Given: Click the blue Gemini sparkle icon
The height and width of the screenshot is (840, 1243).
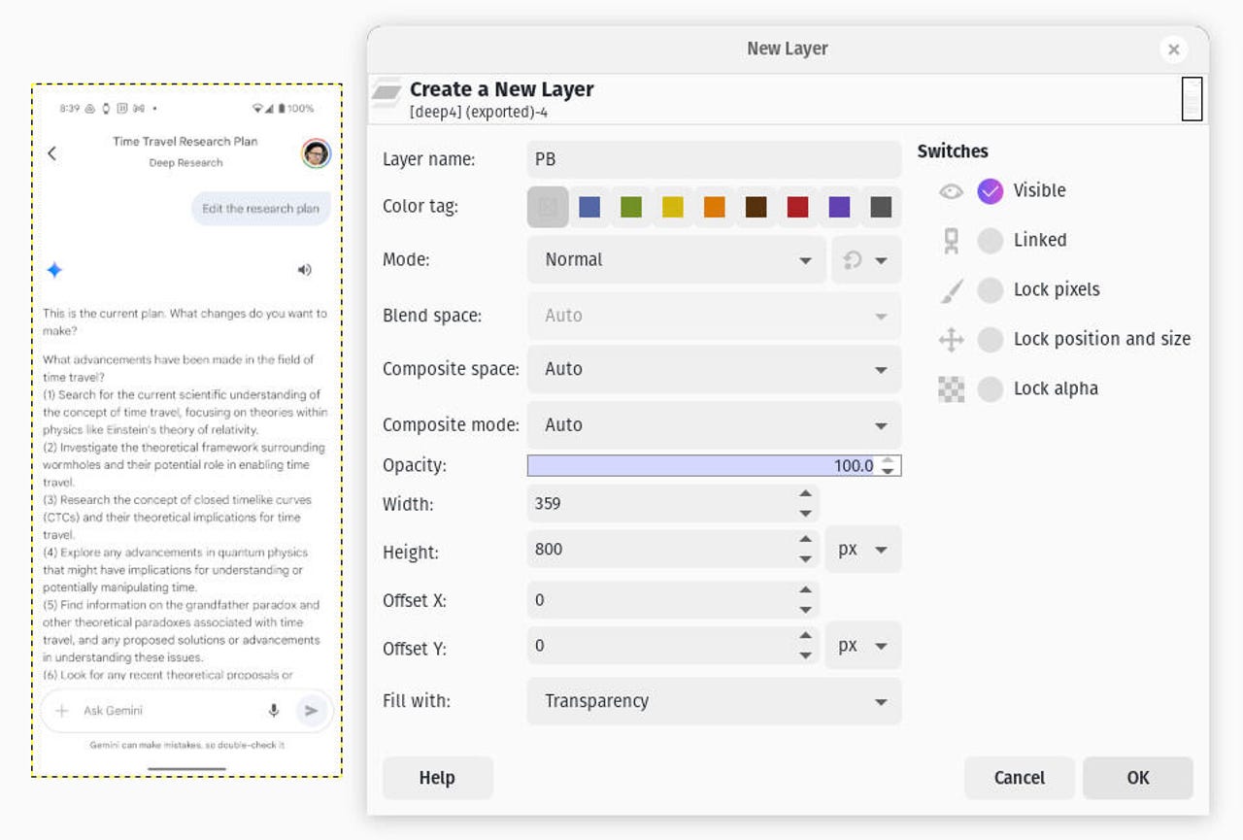Looking at the screenshot, I should [x=54, y=270].
